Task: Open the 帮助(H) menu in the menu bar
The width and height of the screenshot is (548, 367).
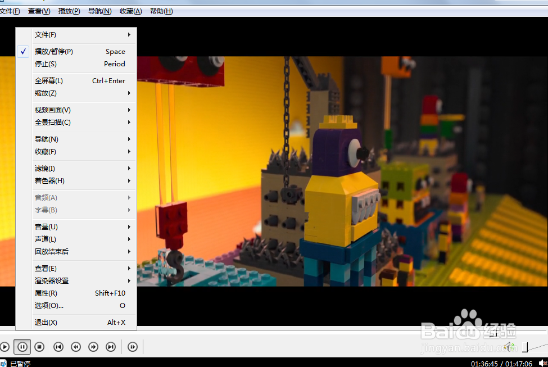Action: 161,11
